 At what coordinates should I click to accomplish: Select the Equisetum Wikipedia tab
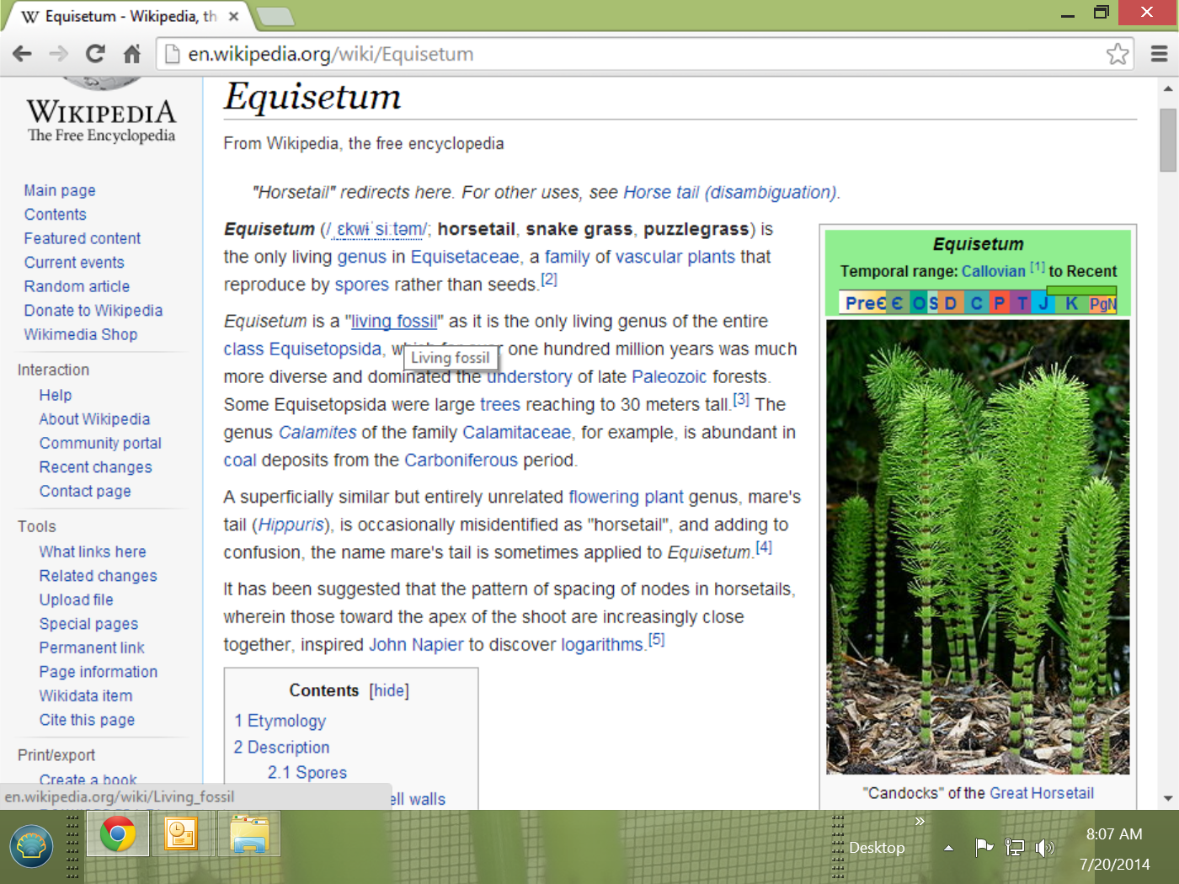(x=126, y=16)
